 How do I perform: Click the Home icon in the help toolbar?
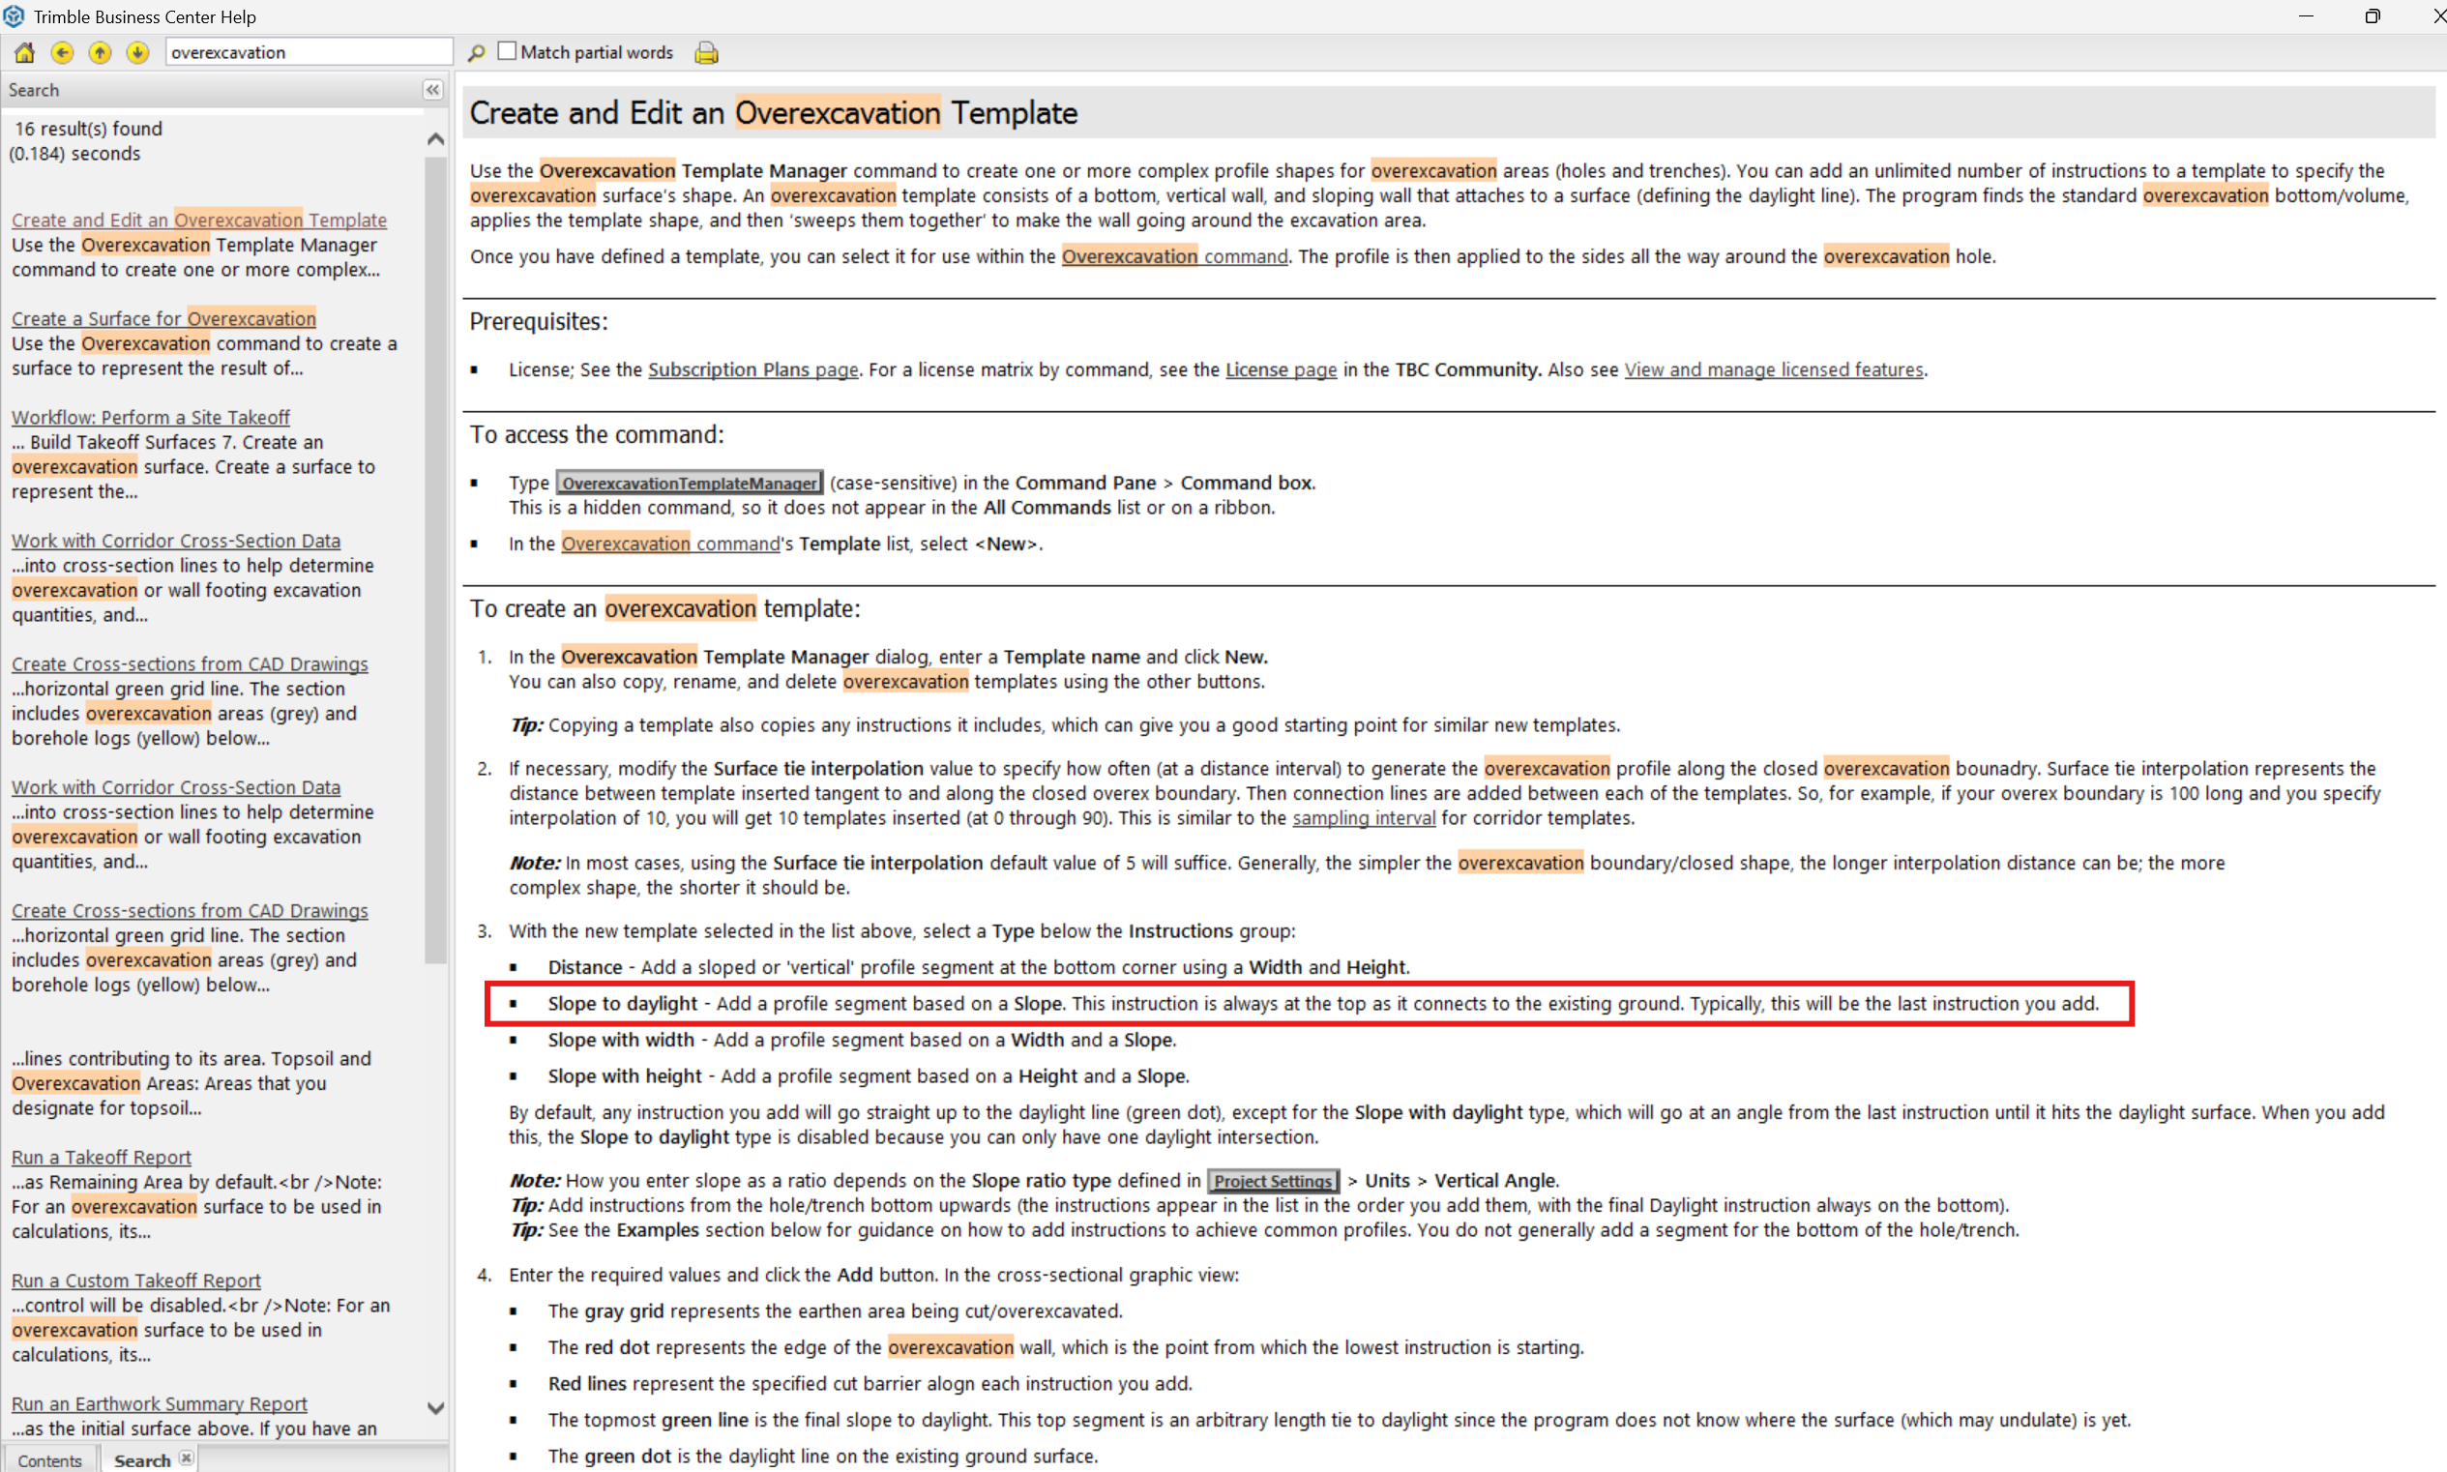[25, 52]
